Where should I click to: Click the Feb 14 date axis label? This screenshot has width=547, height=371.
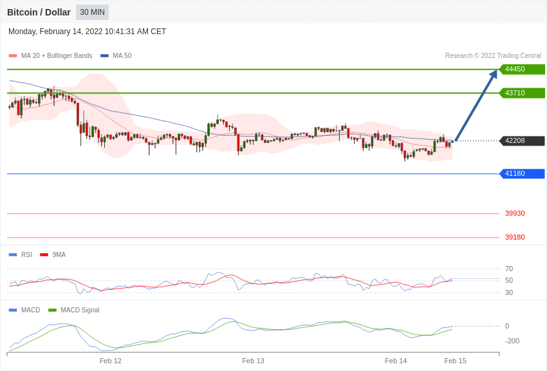pos(396,361)
